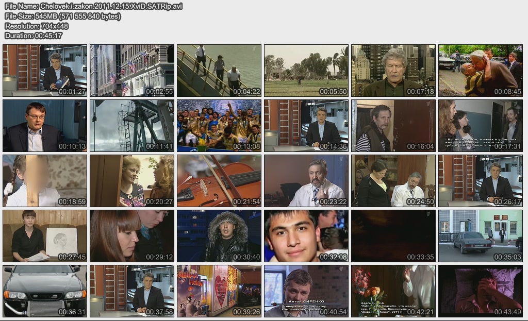
Task: Click the File Name text line in header
Action: coord(93,6)
